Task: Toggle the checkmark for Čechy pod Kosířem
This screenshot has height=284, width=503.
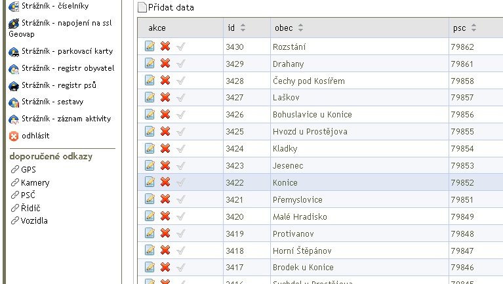Action: pyautogui.click(x=181, y=81)
